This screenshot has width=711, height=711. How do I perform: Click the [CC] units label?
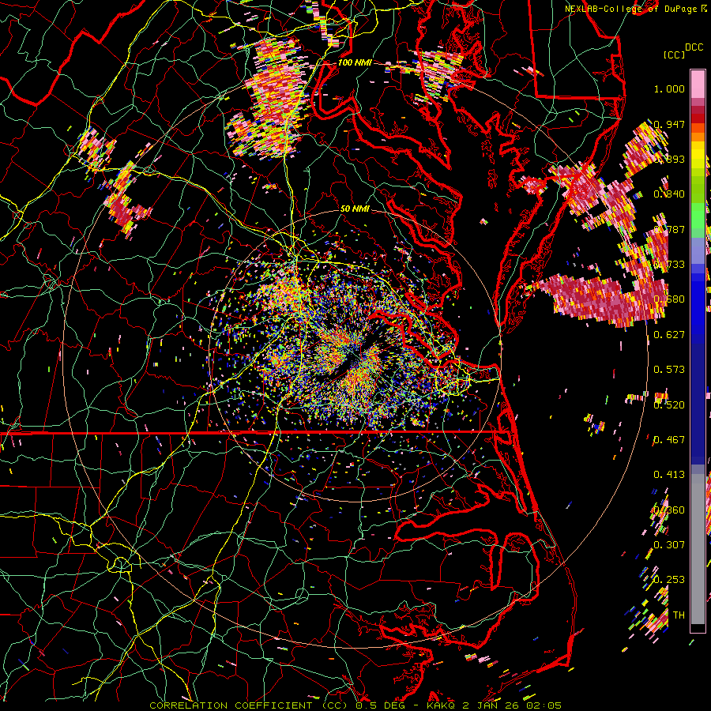coord(674,55)
